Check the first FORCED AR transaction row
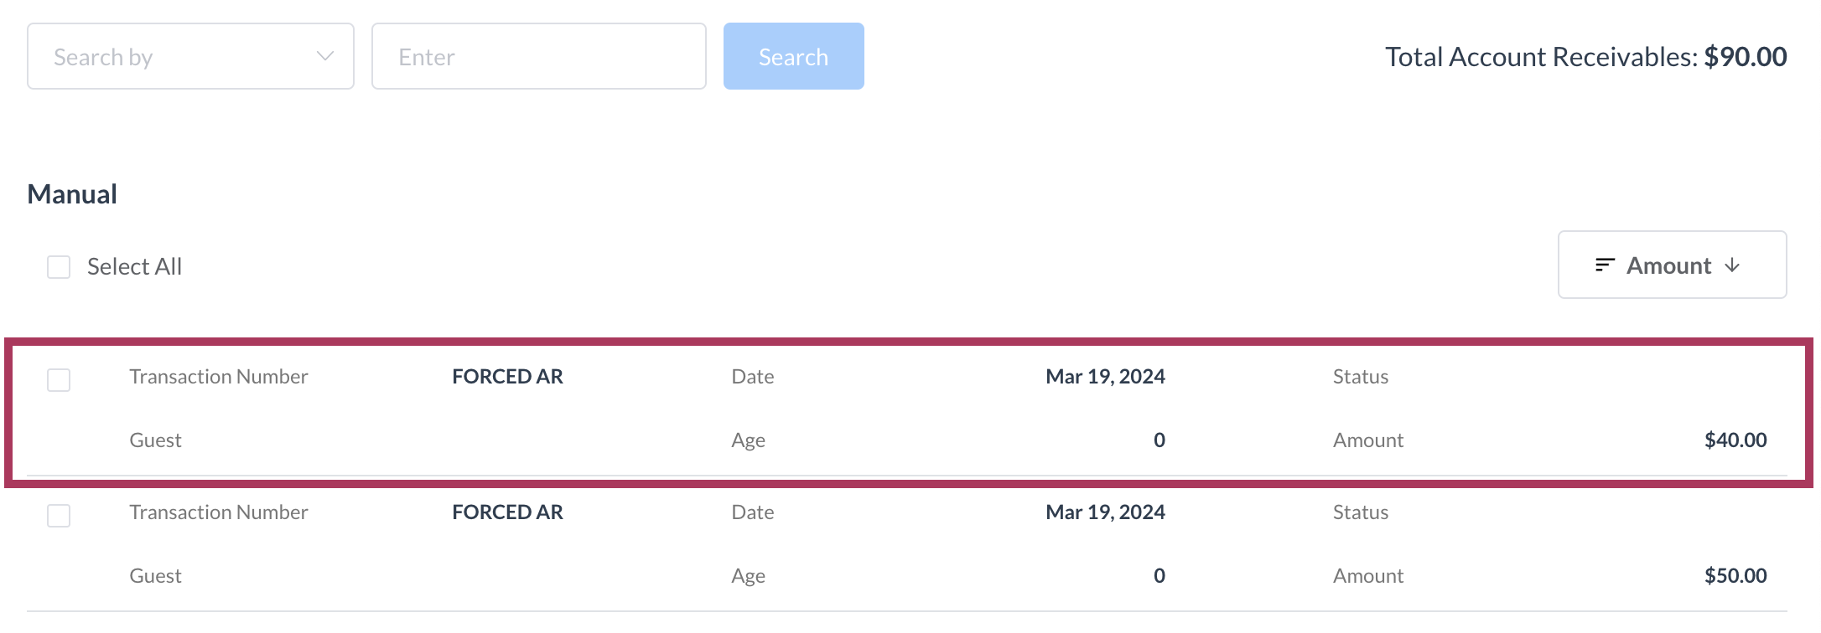Viewport: 1821px width, 633px height. pos(58,379)
